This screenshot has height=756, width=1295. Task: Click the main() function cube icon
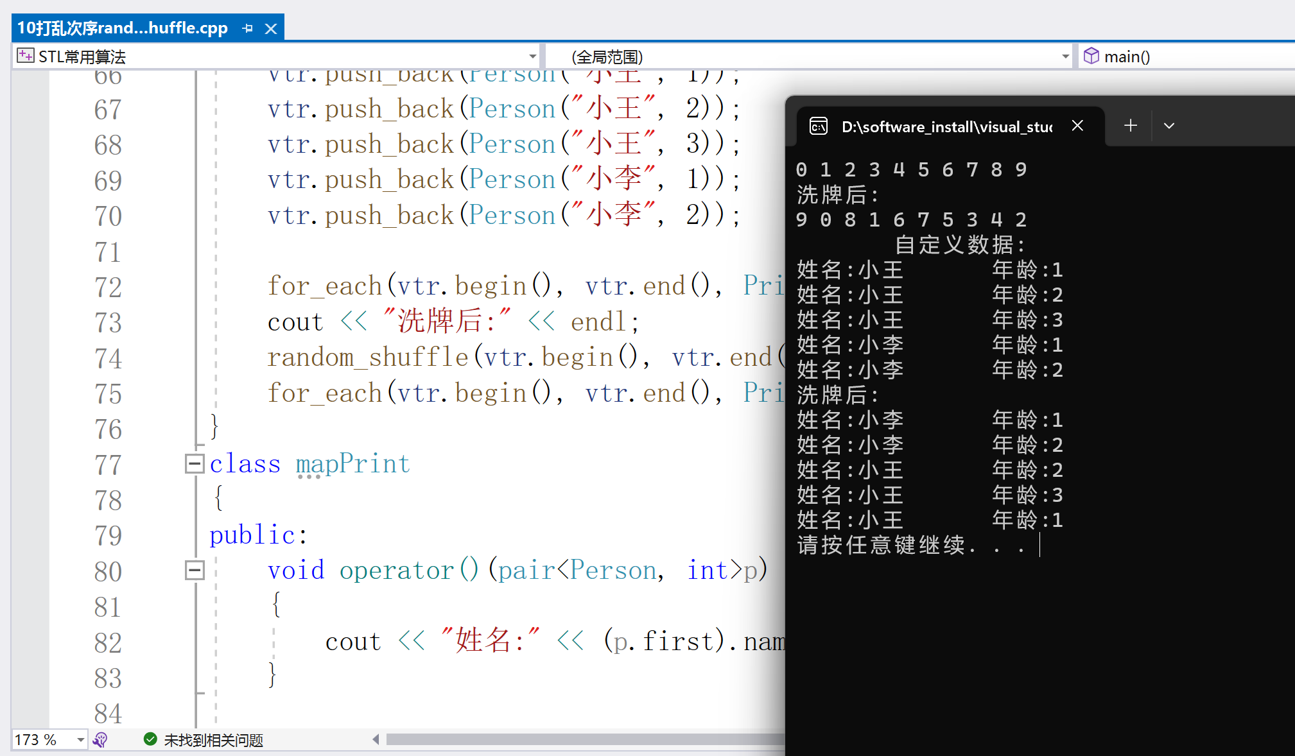coord(1091,56)
